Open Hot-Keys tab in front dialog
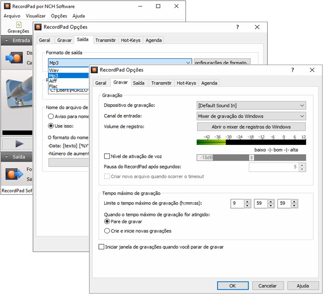Viewport: 323px width, 294px height. click(186, 83)
